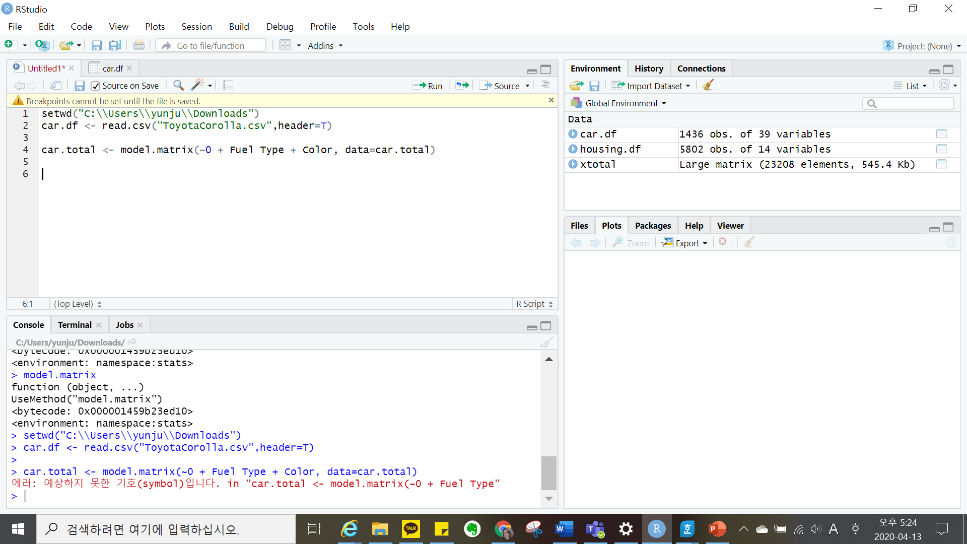967x544 pixels.
Task: Click the Run button in editor
Action: point(428,86)
